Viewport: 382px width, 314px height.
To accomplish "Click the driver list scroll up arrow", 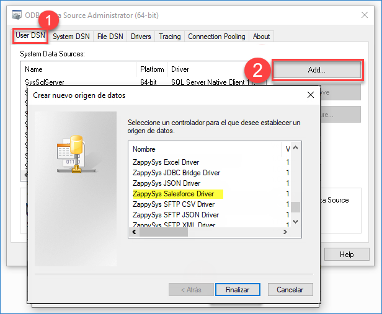I will coord(296,147).
